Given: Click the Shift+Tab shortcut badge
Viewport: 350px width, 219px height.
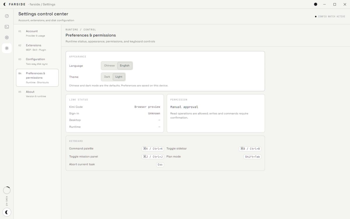Looking at the screenshot, I should (x=252, y=157).
